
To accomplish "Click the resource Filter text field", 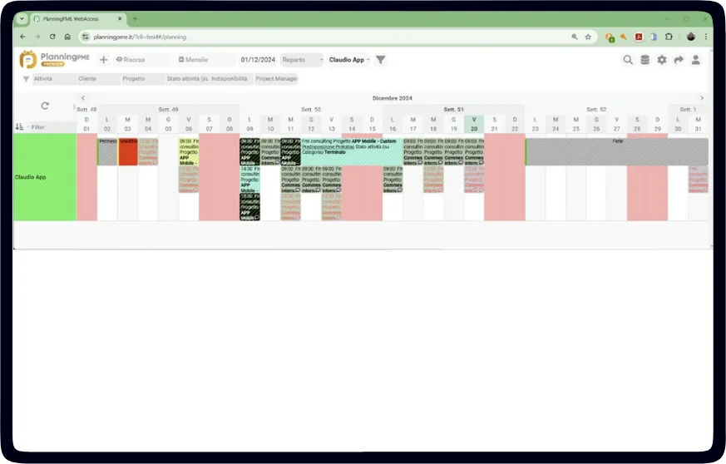I will pos(52,127).
